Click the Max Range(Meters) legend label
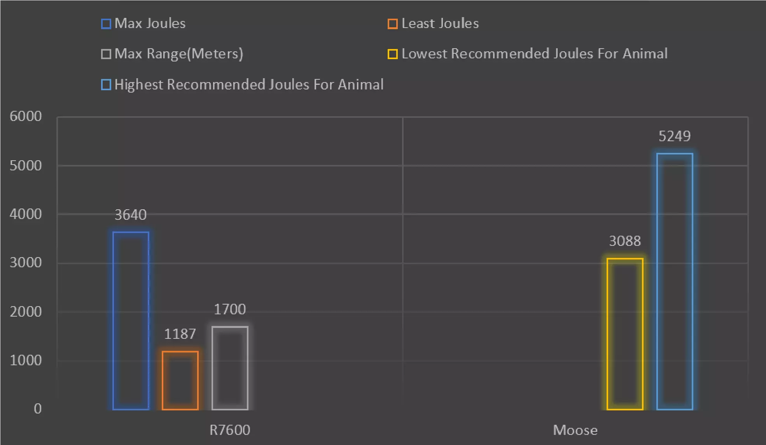This screenshot has width=766, height=445. 179,54
